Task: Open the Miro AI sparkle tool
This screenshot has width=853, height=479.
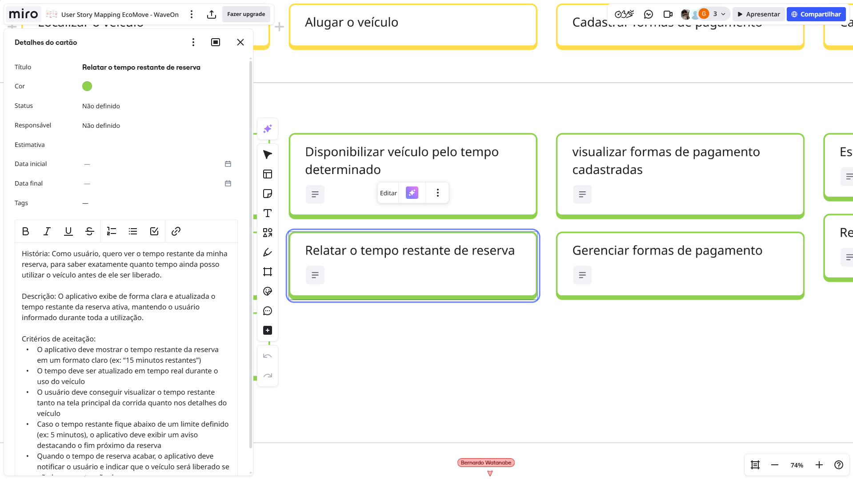Action: (268, 129)
